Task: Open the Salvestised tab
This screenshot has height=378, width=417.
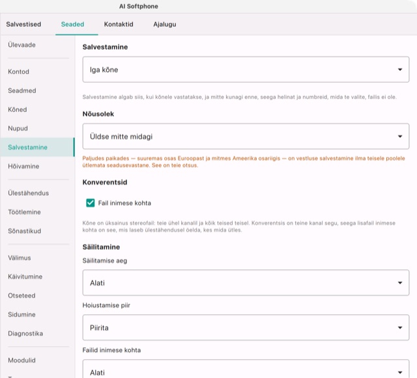Action: [x=23, y=24]
